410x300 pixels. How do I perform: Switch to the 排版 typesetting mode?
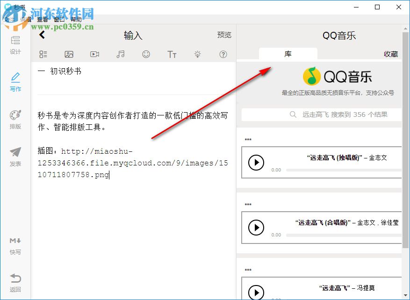coord(15,117)
